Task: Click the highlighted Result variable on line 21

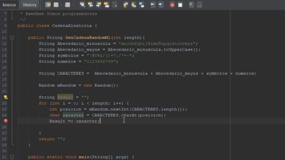Action: click(x=65, y=97)
